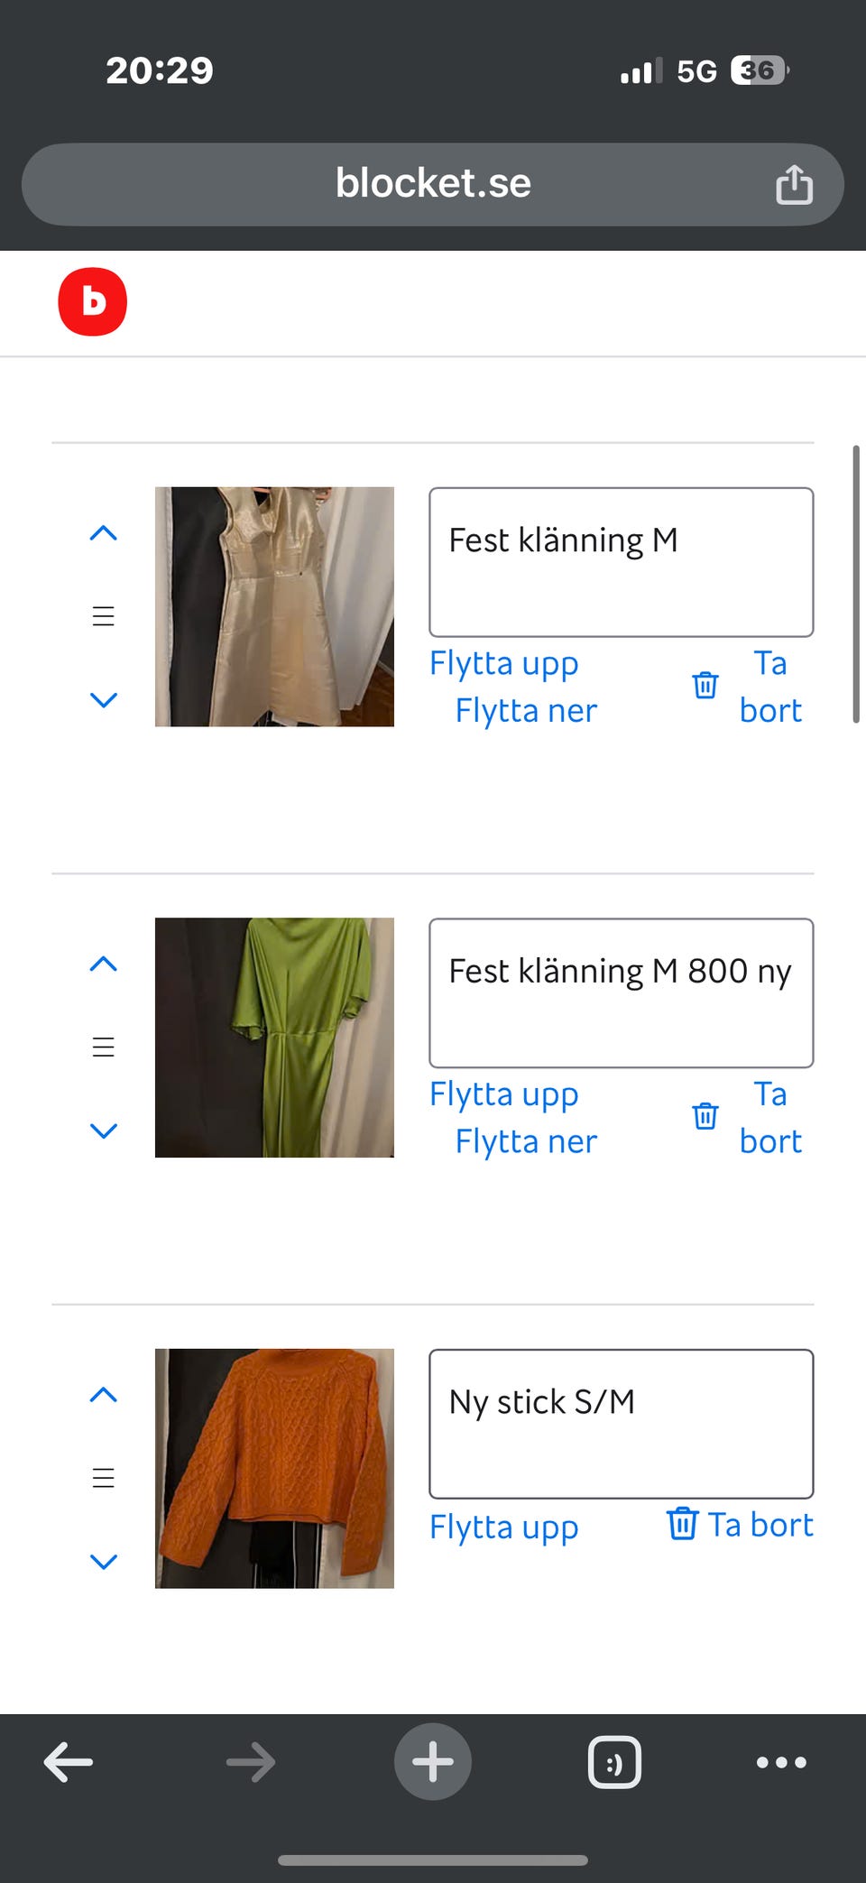866x1883 pixels.
Task: Click Flytta upp link under Ny stick S/M
Action: tap(503, 1528)
